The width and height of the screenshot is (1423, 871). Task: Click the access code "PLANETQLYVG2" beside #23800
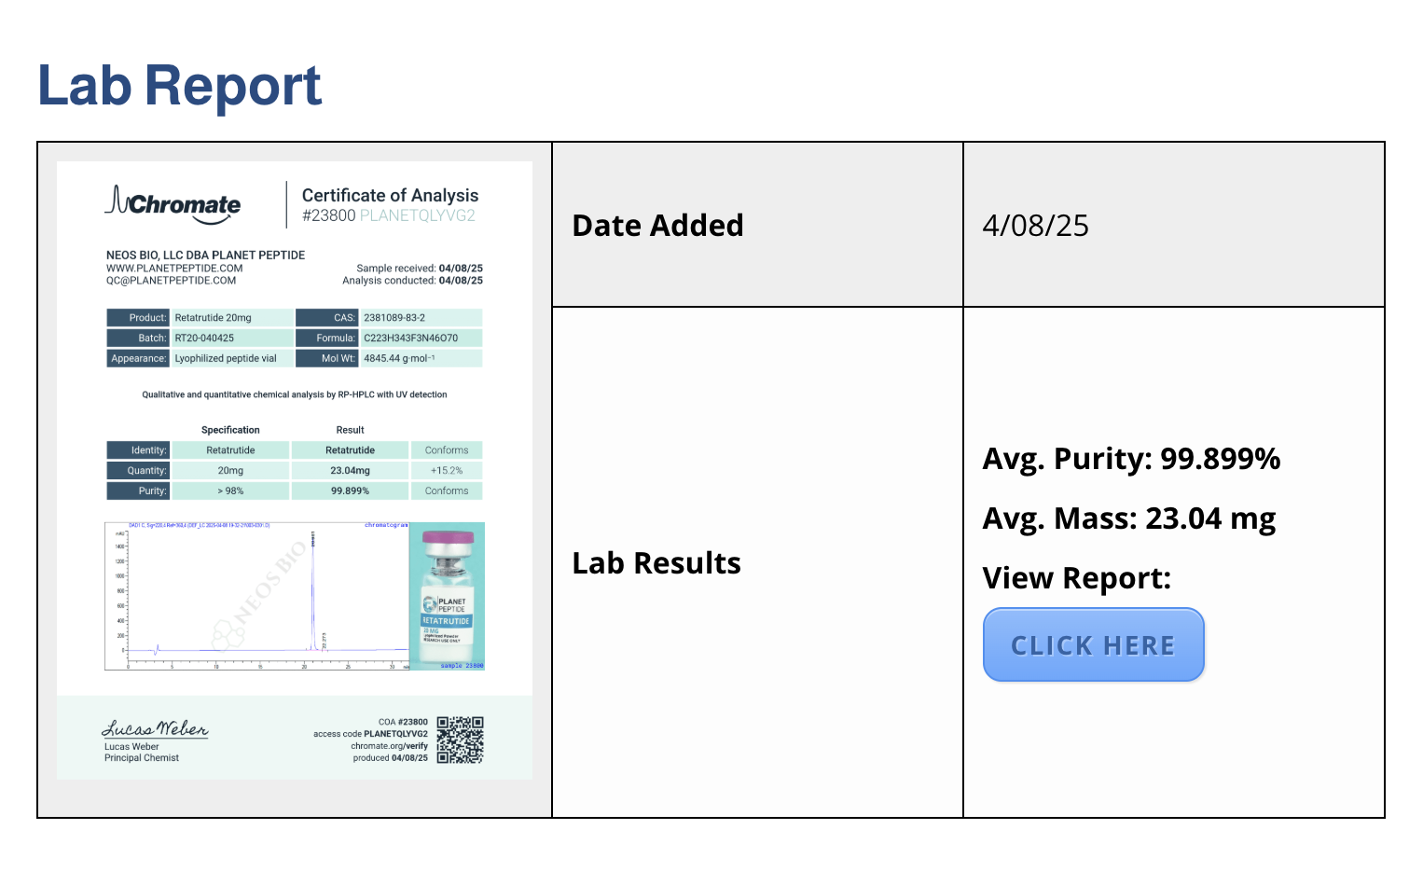click(418, 215)
